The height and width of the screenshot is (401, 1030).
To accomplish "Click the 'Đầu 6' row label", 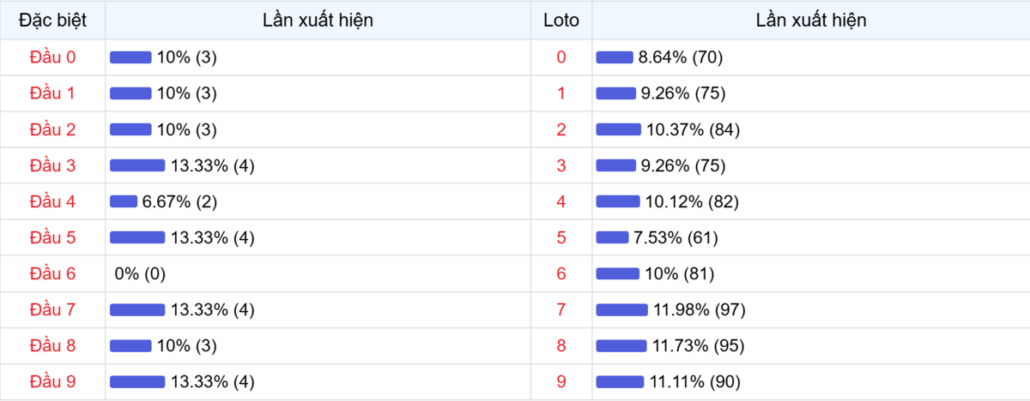I will (x=52, y=274).
